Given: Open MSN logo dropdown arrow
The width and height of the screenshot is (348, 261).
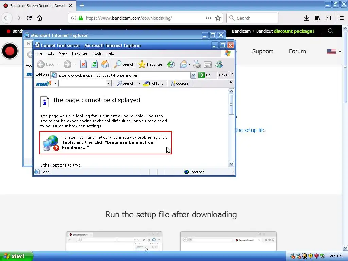Looking at the screenshot, I should pos(55,84).
